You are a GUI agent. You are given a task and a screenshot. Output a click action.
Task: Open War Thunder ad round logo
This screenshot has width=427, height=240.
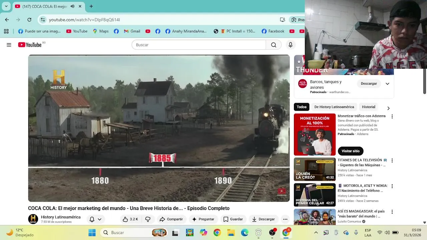coord(303,83)
